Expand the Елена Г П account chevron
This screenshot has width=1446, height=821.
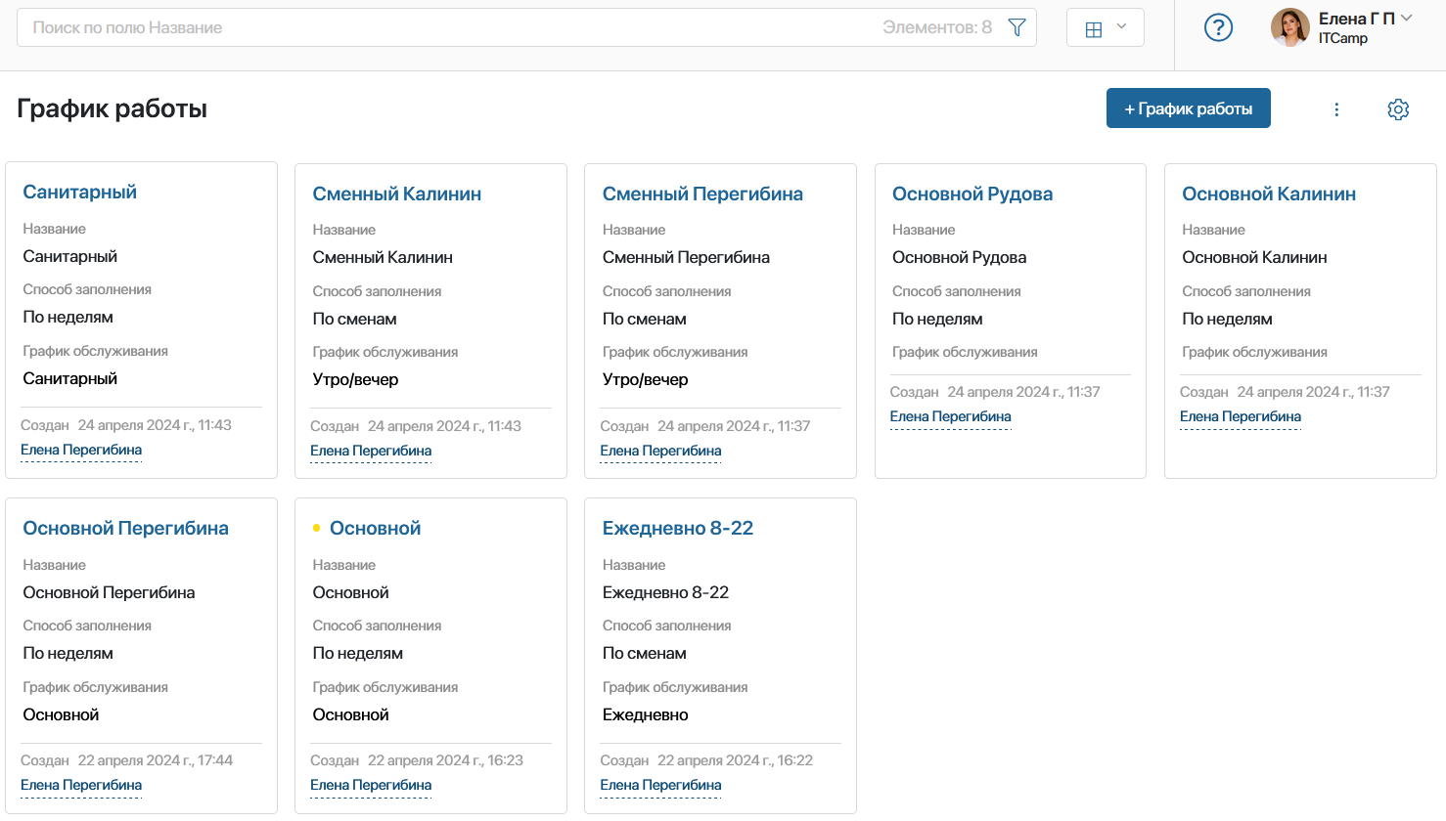pos(1407,18)
